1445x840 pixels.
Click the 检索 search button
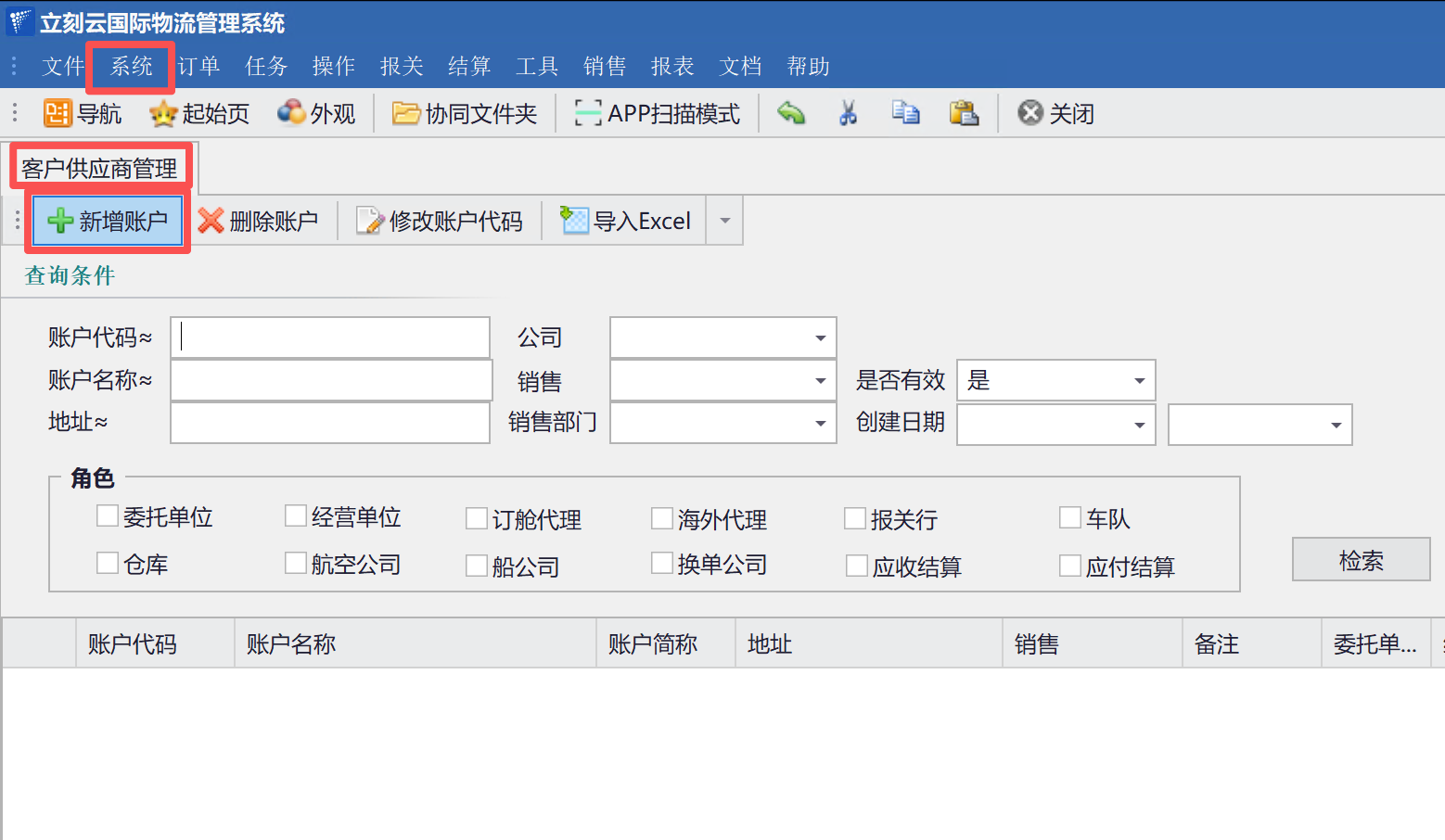point(1361,559)
